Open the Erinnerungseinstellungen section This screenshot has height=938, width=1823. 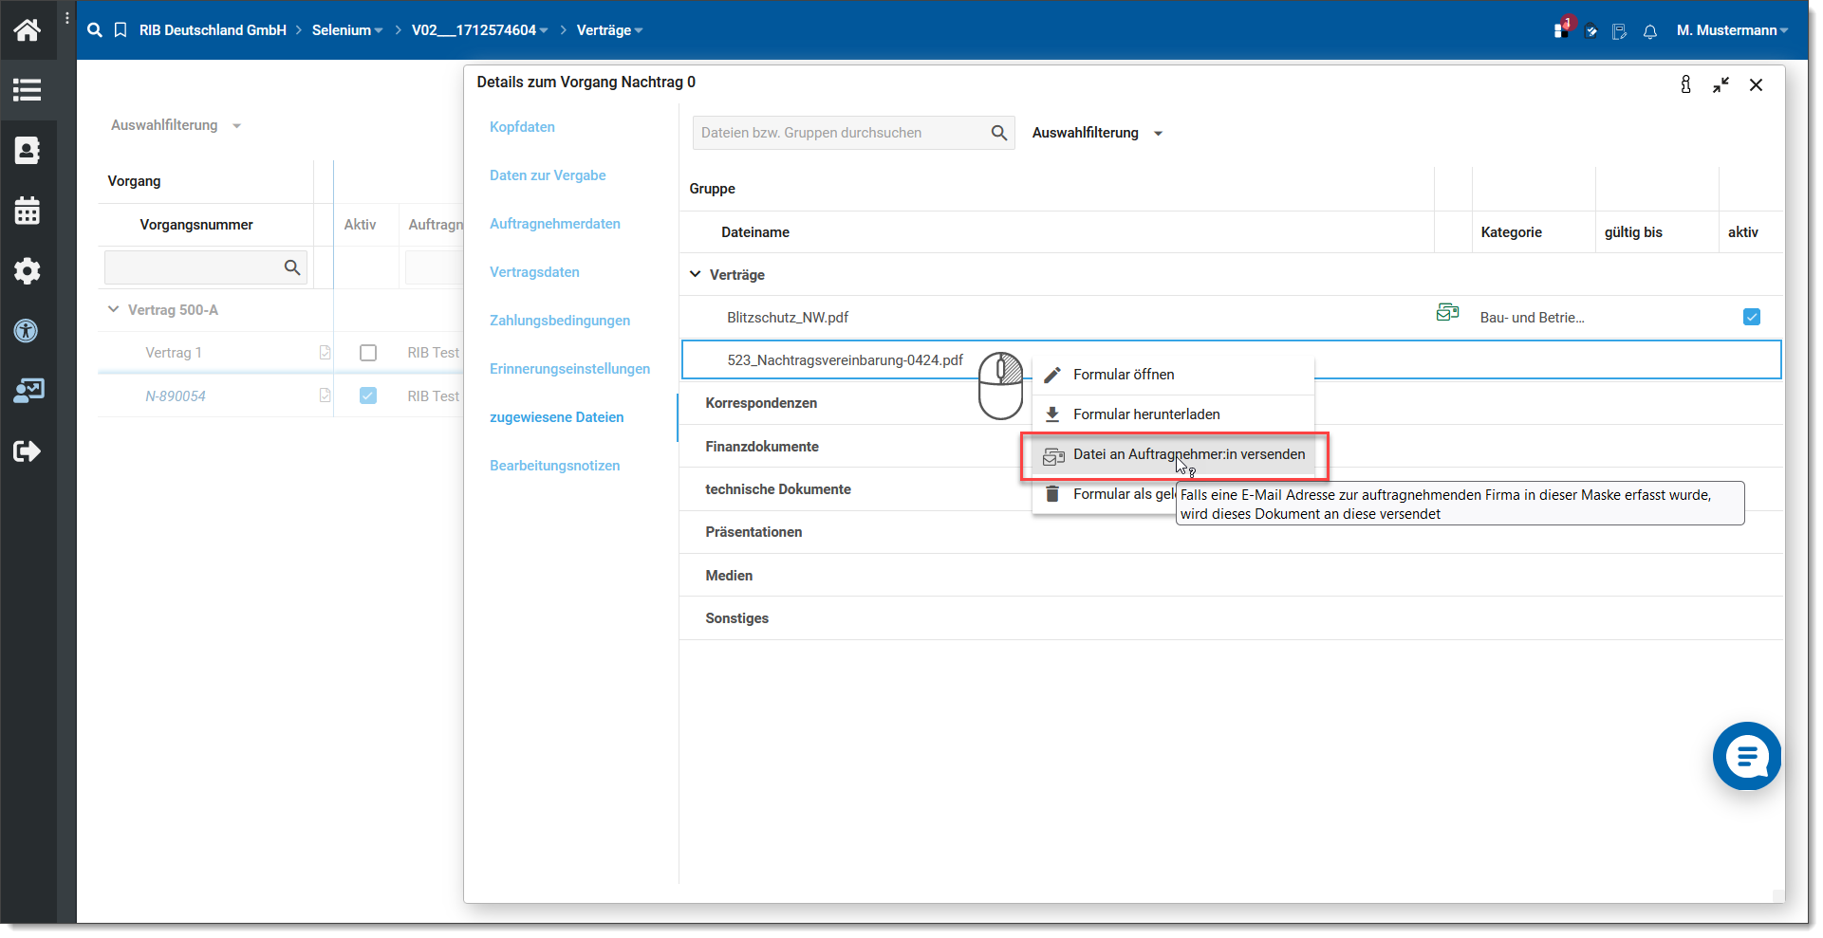coord(569,369)
